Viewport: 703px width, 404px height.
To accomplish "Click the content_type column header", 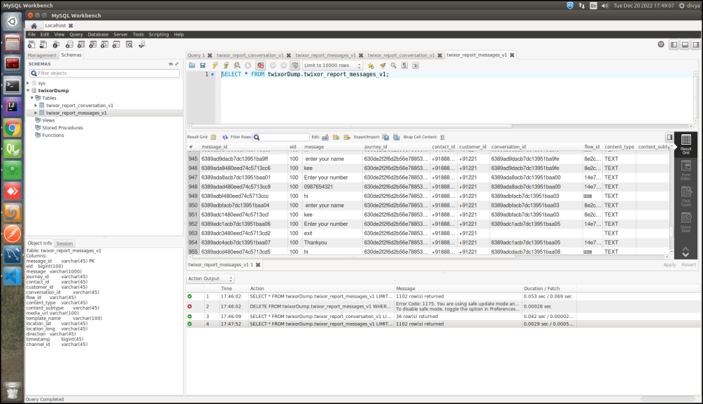I will [619, 147].
